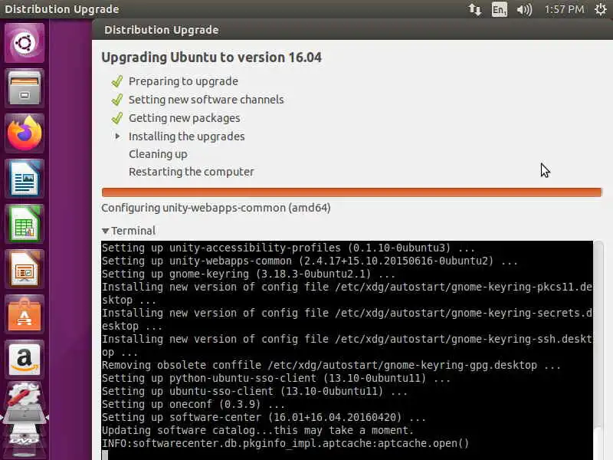Click terminal line 'Updating software catalog'
613x460 pixels.
(x=257, y=430)
